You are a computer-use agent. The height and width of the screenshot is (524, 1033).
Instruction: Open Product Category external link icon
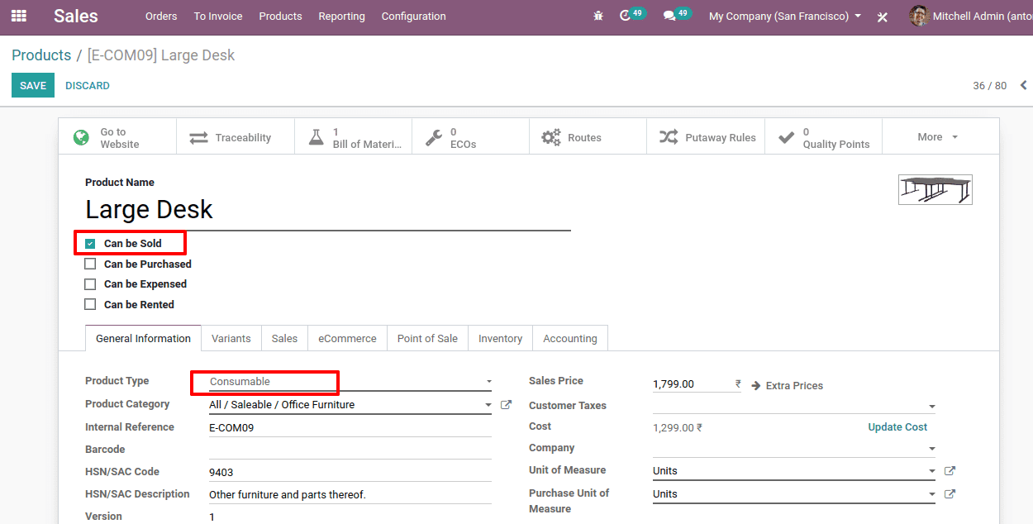click(x=507, y=405)
